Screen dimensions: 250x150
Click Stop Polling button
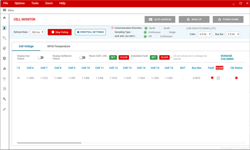tap(60, 32)
